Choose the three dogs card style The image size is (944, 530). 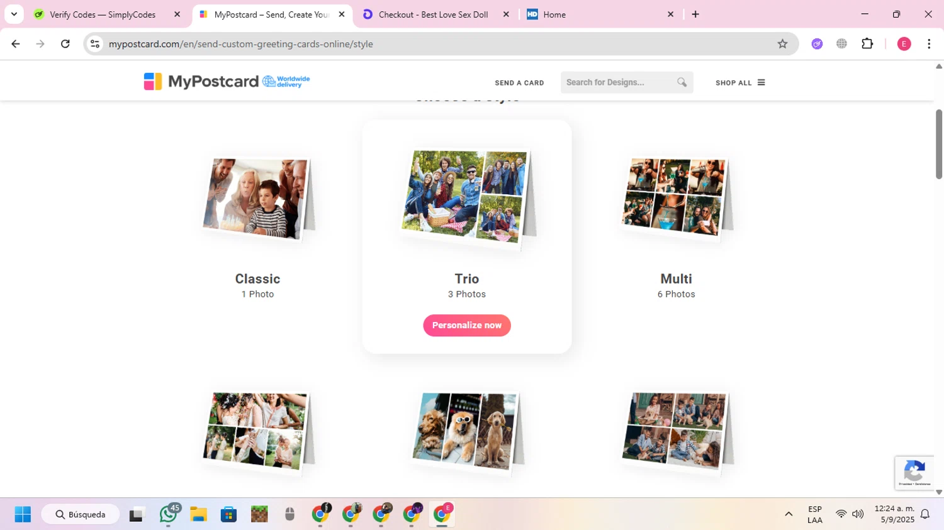coord(467,433)
